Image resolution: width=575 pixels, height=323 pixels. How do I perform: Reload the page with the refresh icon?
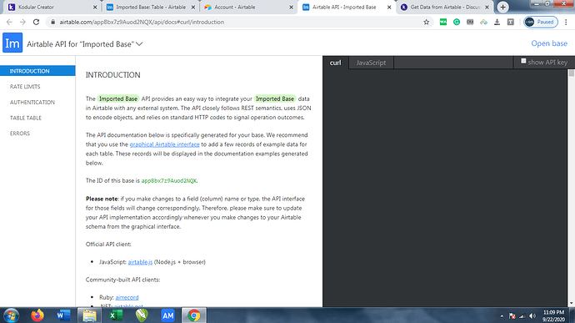click(36, 22)
